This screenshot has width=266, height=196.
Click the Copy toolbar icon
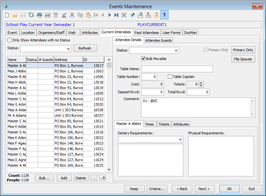(x=80, y=15)
